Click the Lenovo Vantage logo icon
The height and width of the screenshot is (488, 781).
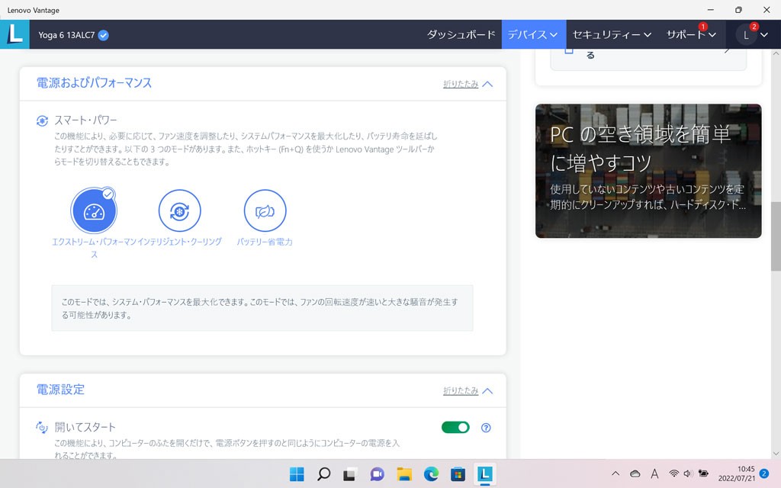[x=14, y=34]
